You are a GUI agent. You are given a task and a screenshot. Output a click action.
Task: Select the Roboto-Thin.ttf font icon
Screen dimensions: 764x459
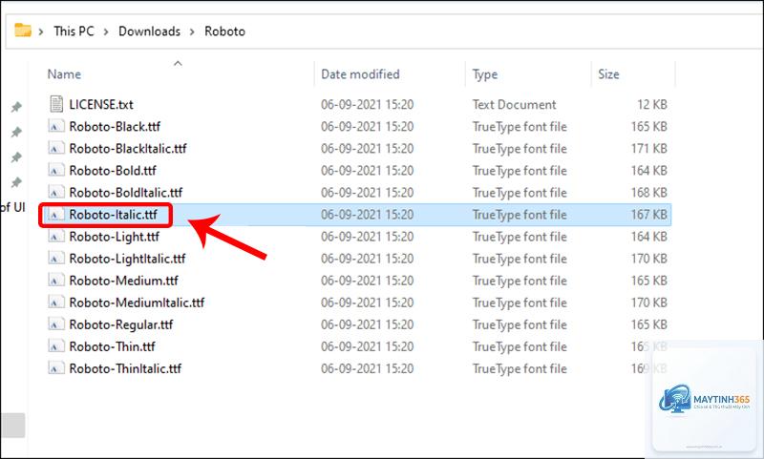click(x=56, y=346)
